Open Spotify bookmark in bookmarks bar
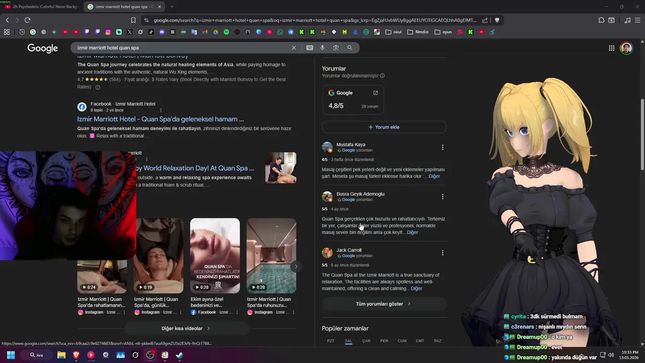The height and width of the screenshot is (363, 645). [226, 32]
